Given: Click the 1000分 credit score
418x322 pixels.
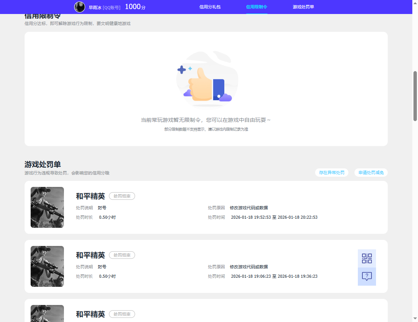Looking at the screenshot, I should (x=135, y=7).
